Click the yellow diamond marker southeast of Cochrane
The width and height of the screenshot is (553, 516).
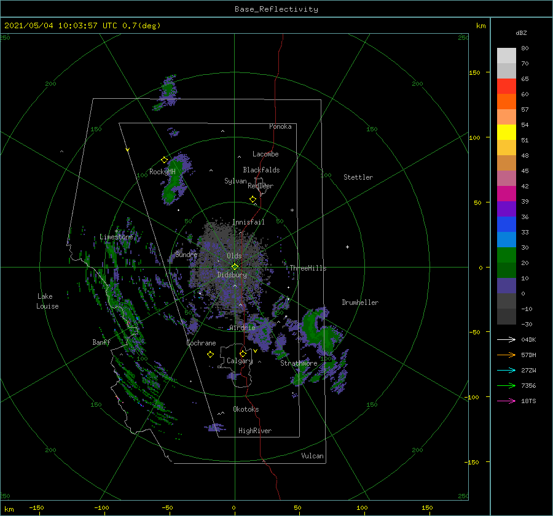tap(210, 355)
